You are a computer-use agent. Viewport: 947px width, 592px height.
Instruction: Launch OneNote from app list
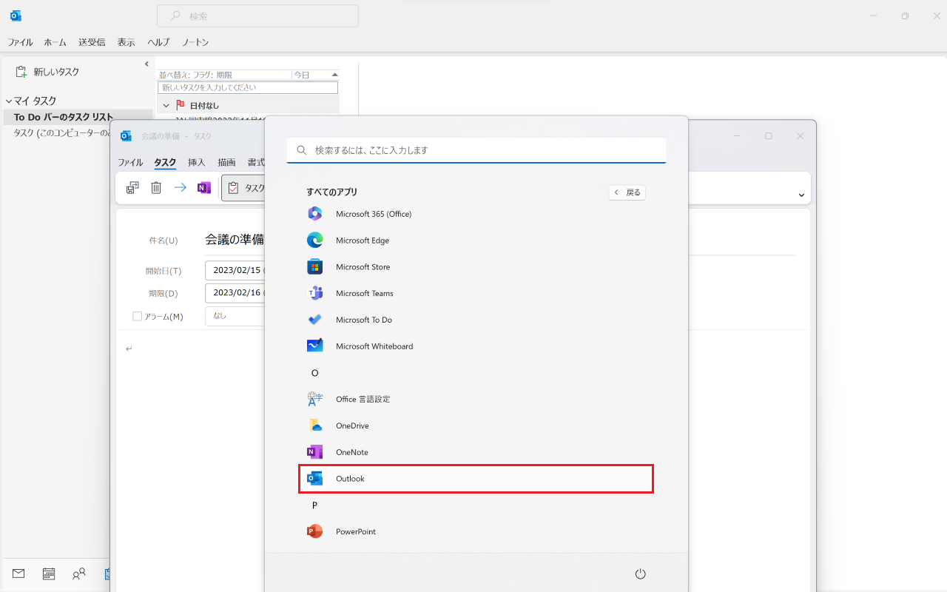(x=476, y=452)
